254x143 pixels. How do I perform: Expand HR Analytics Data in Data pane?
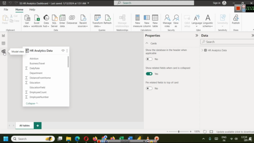(x=202, y=50)
